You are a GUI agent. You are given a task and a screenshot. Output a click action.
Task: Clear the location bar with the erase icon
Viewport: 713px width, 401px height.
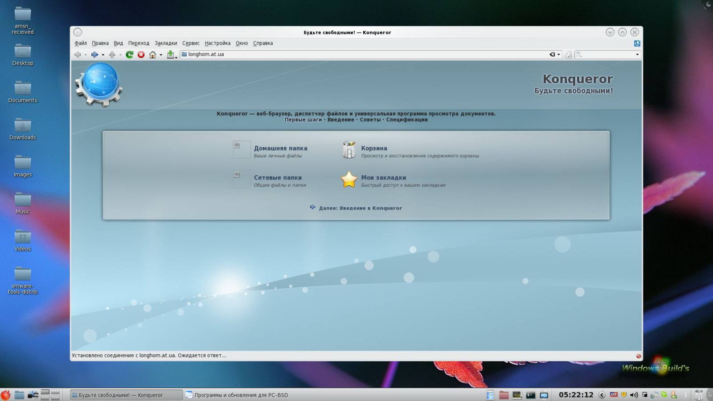tap(552, 54)
